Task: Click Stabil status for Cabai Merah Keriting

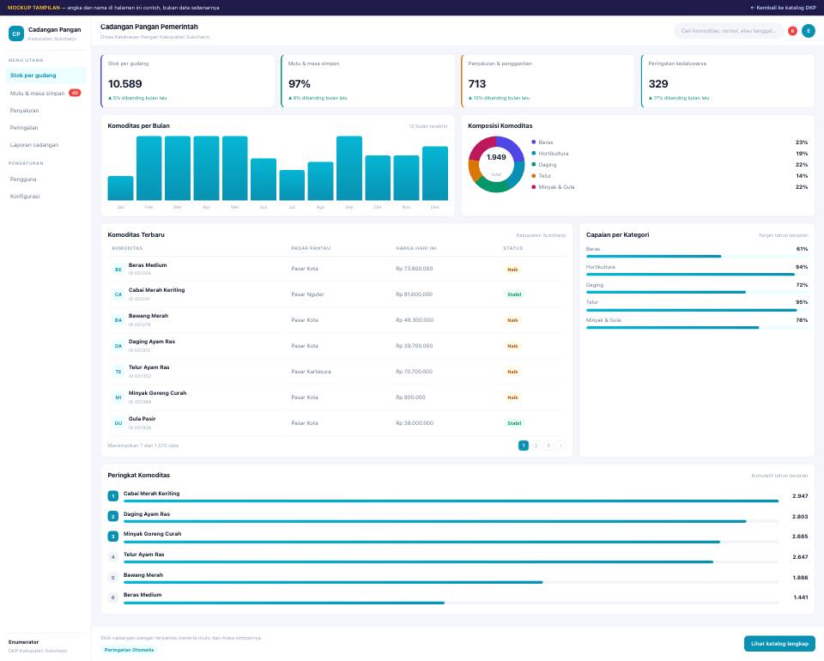Action: coord(514,294)
